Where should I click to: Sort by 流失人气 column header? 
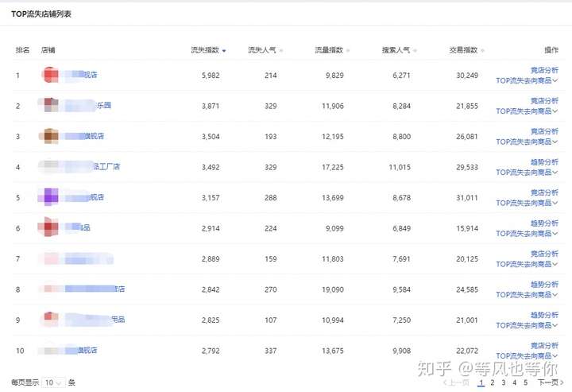click(265, 50)
